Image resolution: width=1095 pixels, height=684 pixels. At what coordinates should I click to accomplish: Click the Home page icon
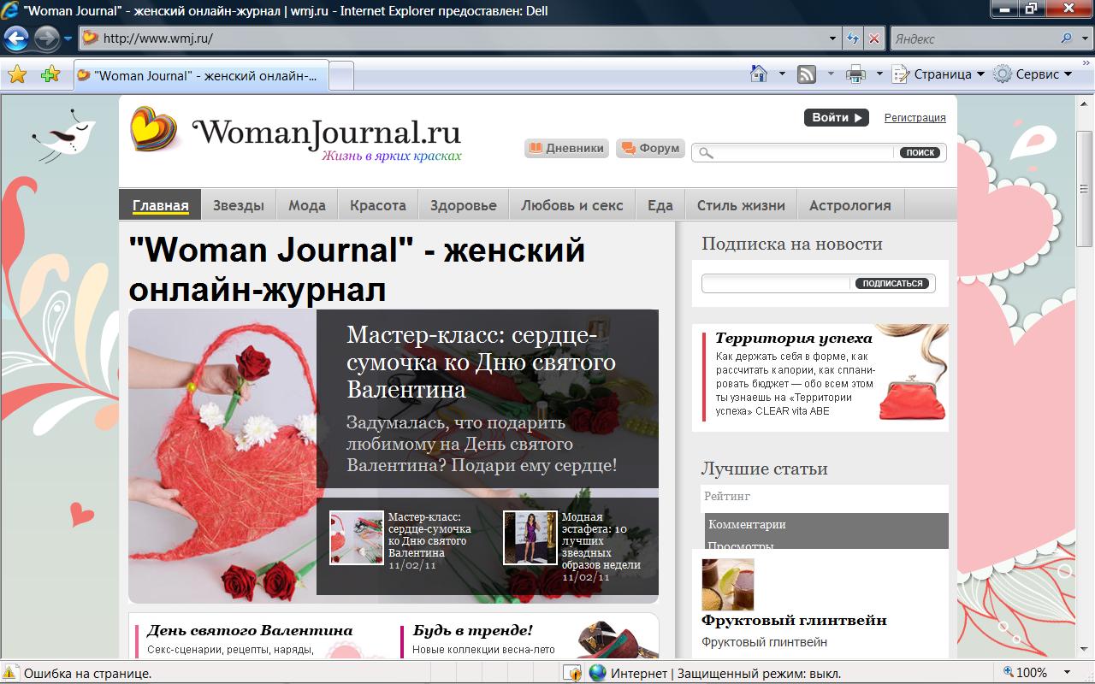[758, 74]
